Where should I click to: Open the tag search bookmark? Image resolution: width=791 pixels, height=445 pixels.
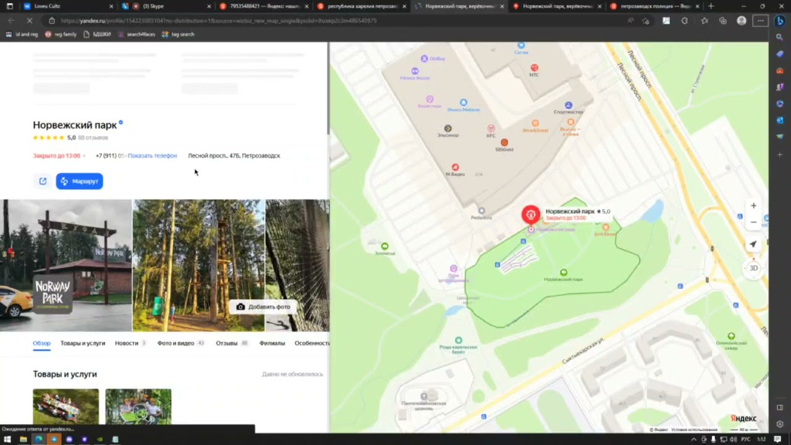click(x=178, y=35)
